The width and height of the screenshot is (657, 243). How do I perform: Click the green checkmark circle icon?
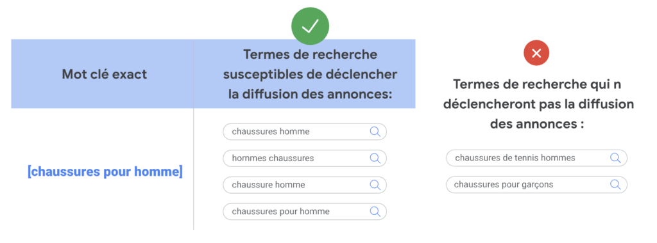click(x=310, y=26)
